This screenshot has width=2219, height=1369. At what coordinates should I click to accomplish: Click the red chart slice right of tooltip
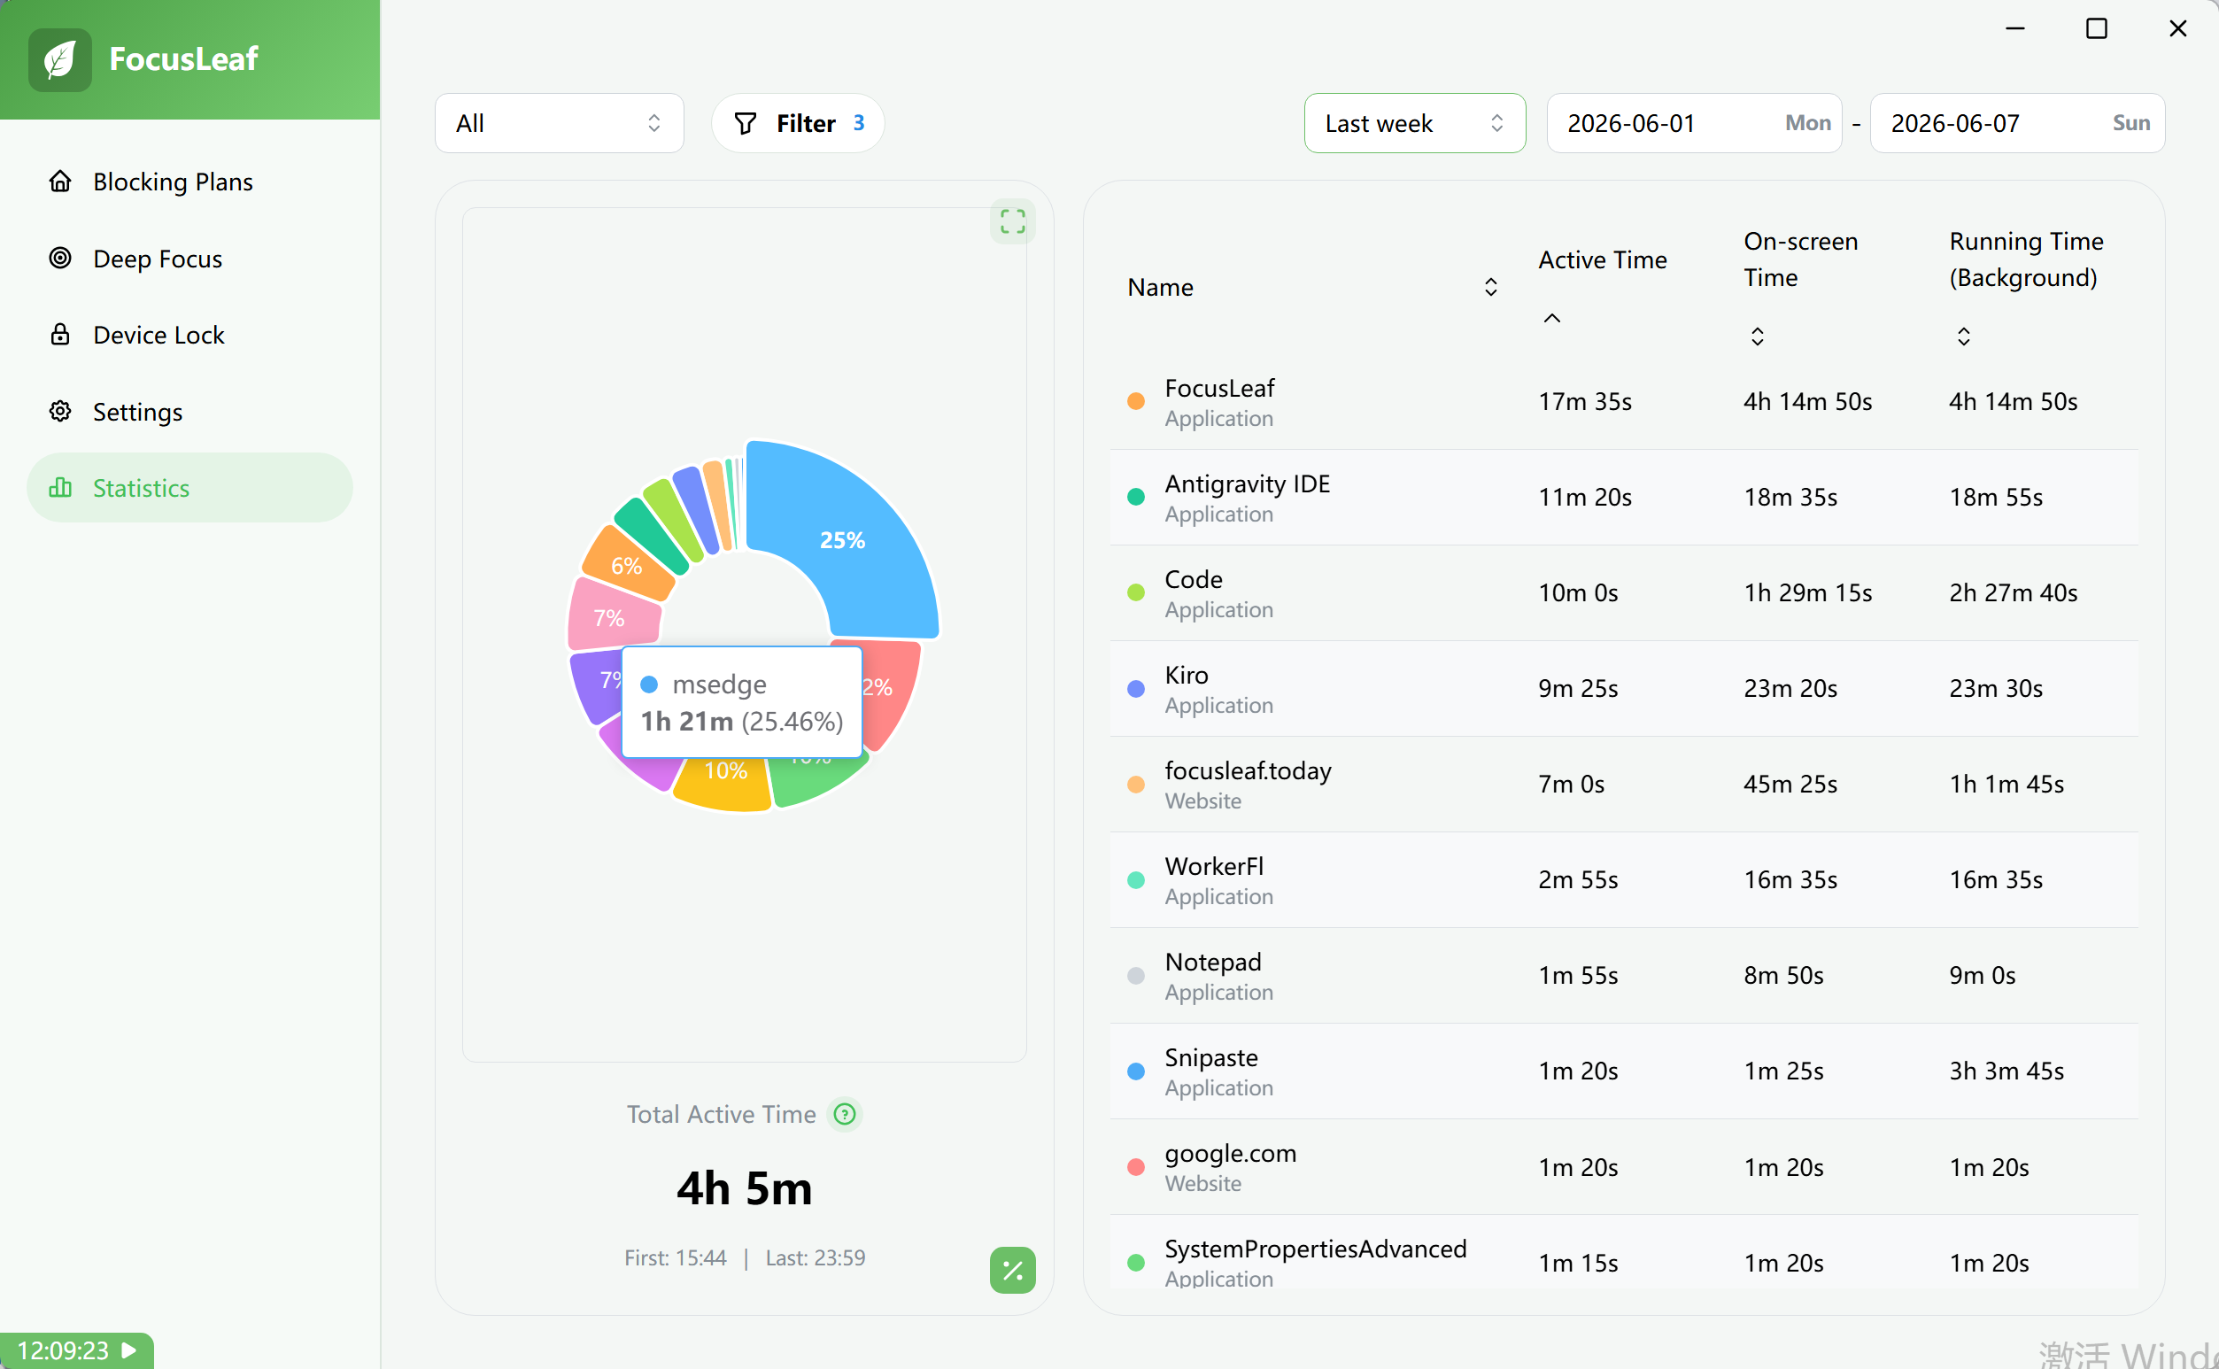891,692
